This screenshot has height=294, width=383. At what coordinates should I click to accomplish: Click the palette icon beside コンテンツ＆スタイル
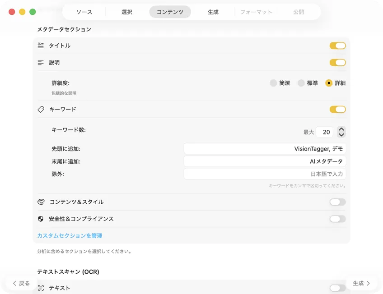click(41, 202)
